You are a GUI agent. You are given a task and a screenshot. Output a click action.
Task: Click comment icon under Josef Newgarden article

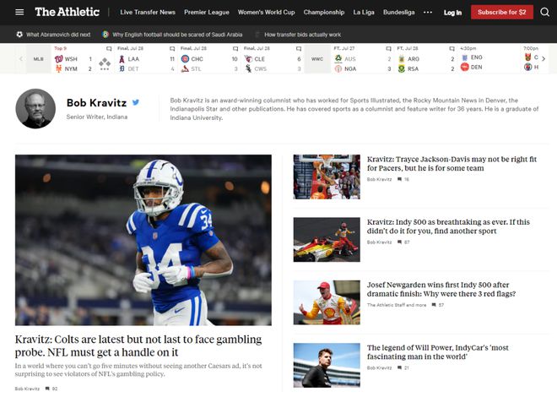(434, 305)
